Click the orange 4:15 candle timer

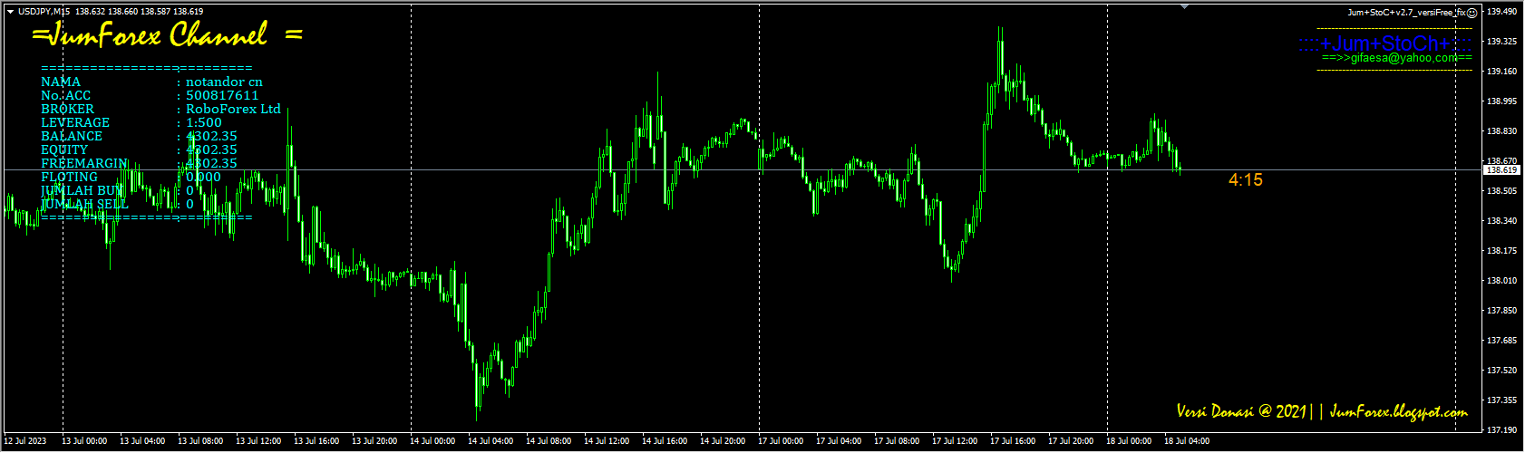[1246, 180]
